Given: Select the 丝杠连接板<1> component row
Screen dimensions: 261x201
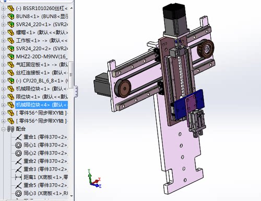Looking at the screenshot, I should [x=42, y=73].
